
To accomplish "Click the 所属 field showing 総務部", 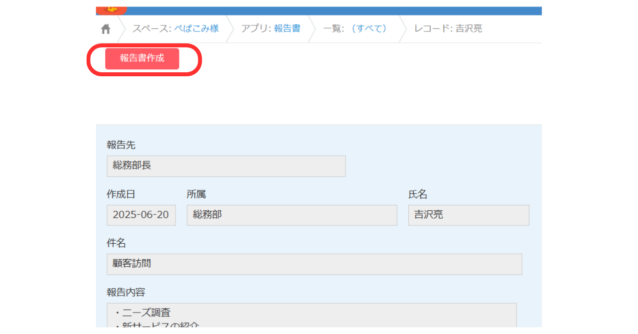I will pyautogui.click(x=292, y=215).
